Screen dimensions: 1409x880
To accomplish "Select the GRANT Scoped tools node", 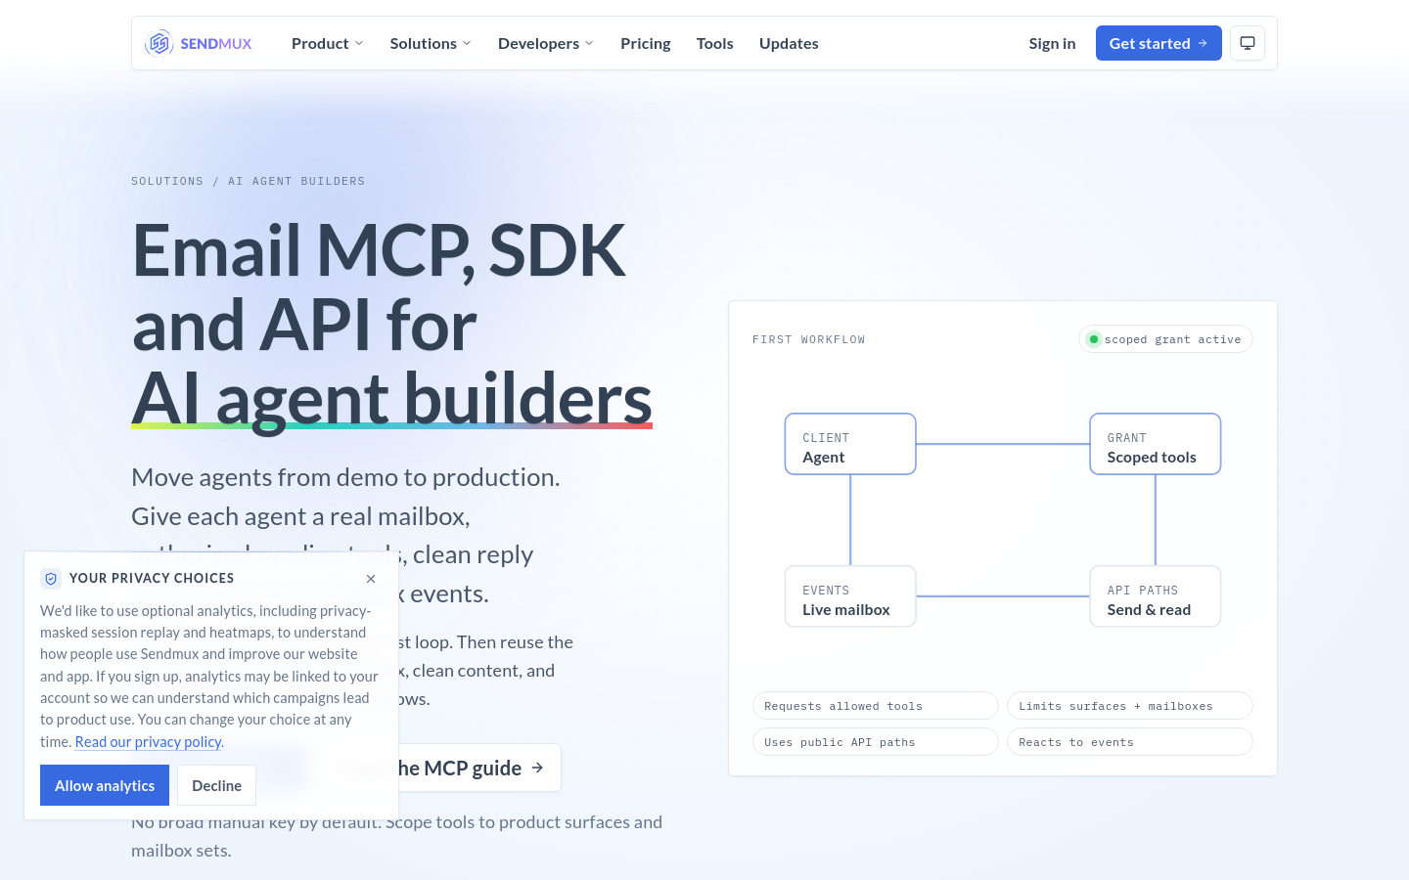I will (x=1156, y=444).
